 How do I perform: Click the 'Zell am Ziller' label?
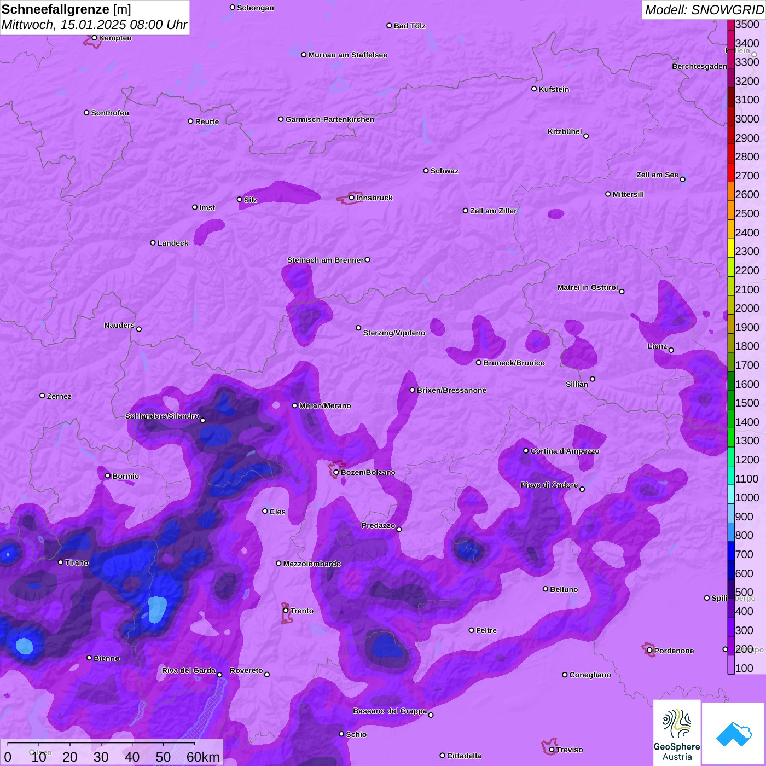coord(494,211)
